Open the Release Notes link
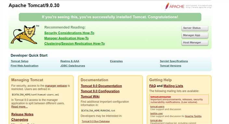 pos(22,114)
